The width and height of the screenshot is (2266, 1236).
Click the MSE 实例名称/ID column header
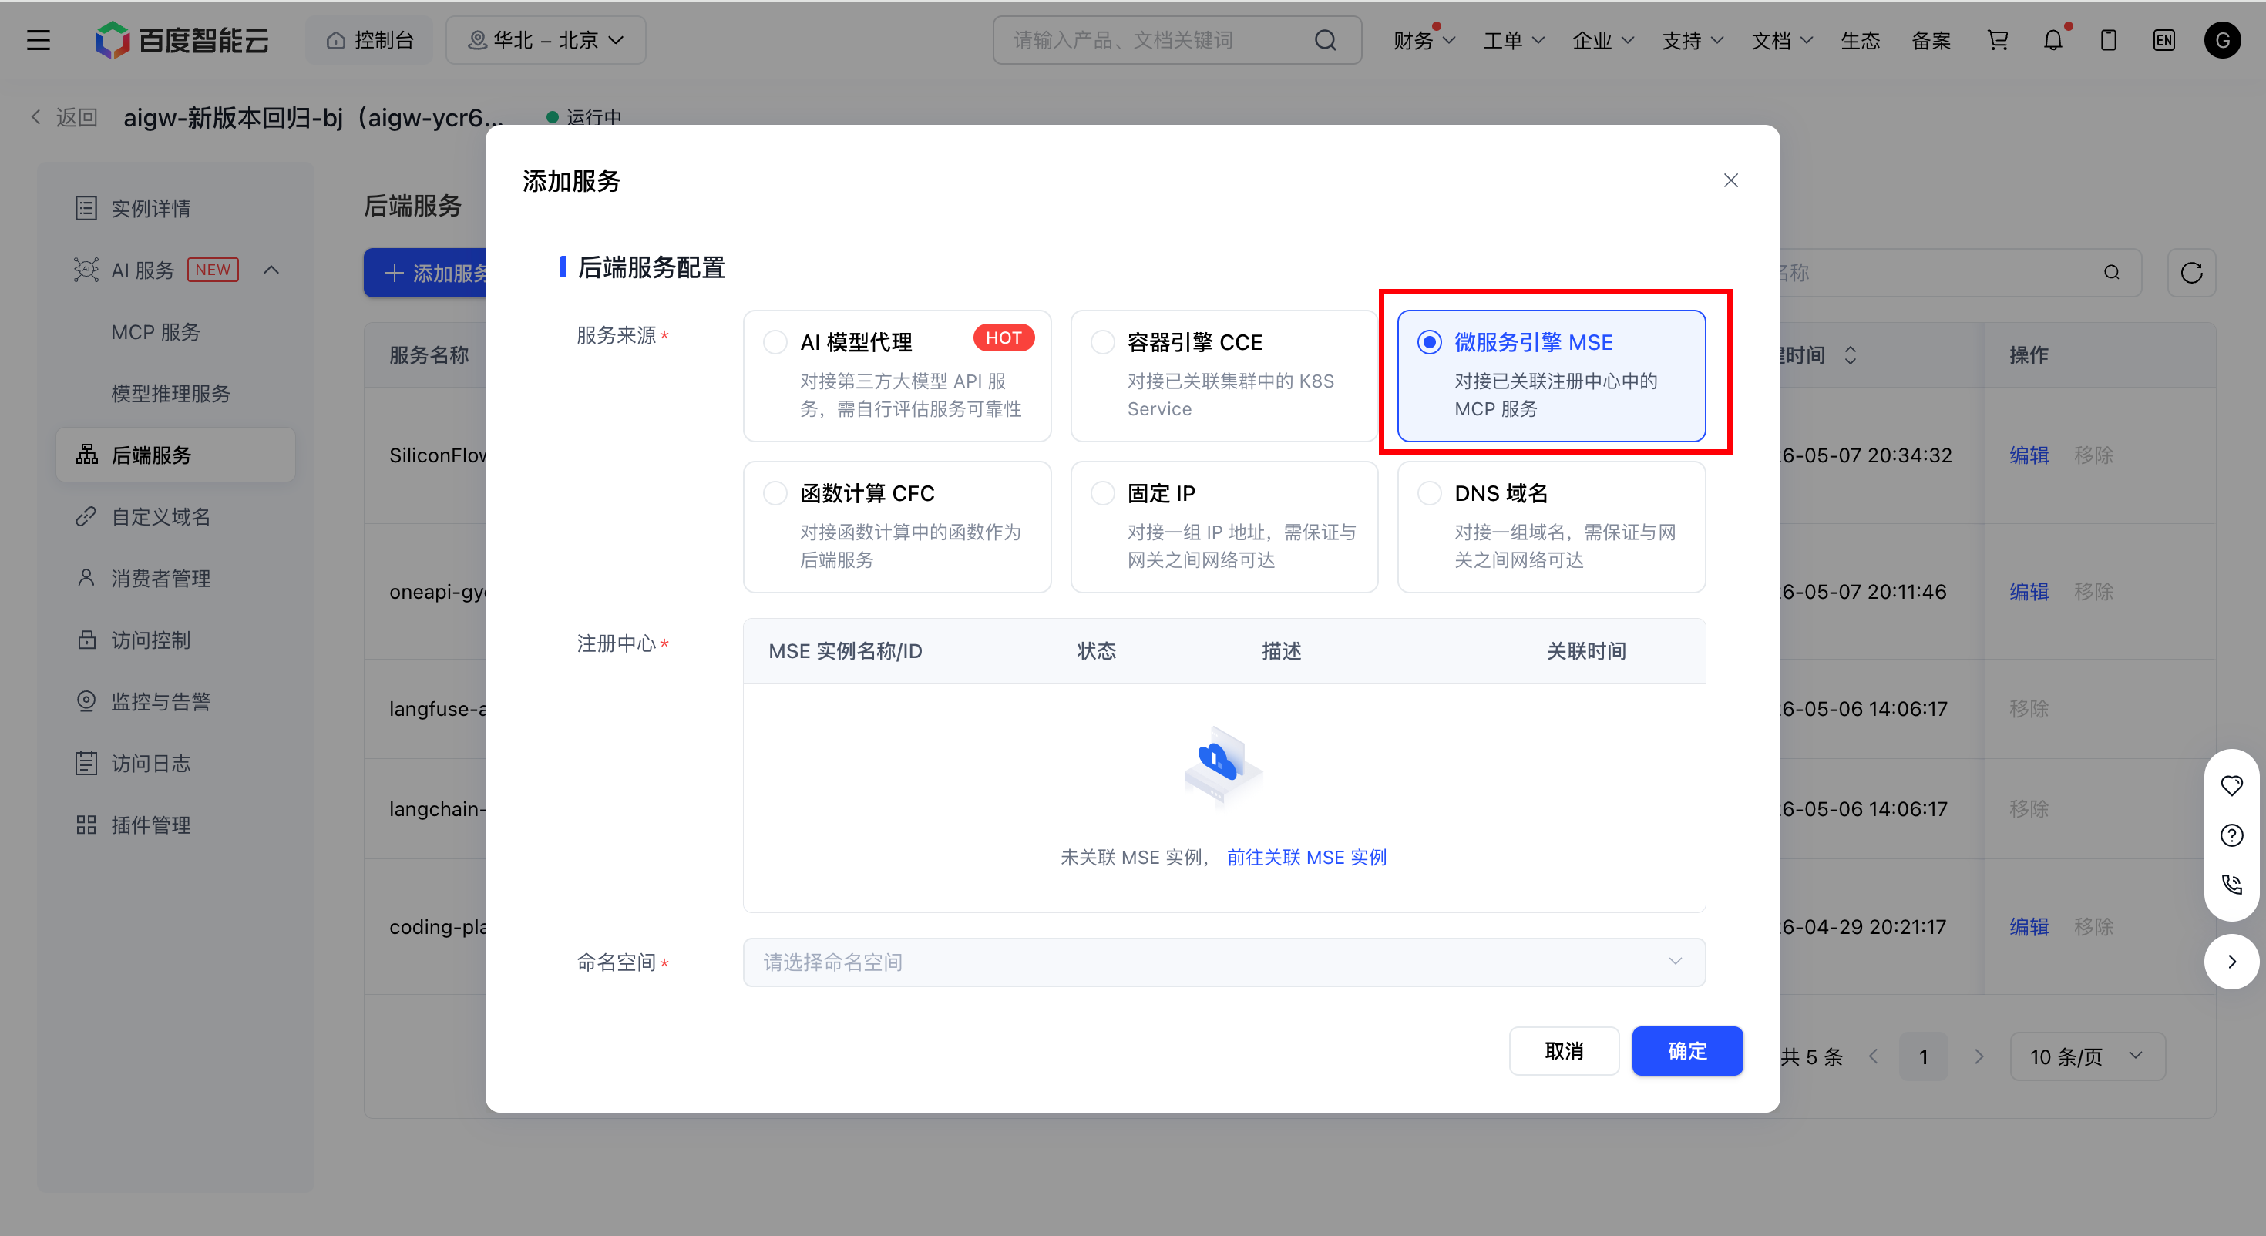click(846, 651)
